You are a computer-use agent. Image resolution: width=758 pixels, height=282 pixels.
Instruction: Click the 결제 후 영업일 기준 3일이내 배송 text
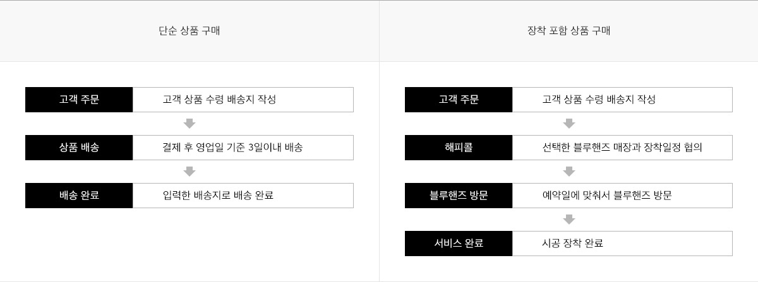[x=232, y=148]
